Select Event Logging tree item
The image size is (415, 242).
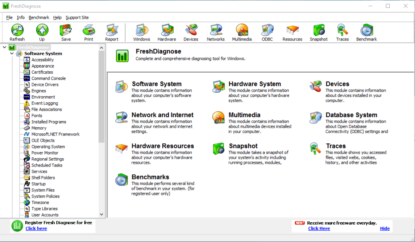coord(44,103)
